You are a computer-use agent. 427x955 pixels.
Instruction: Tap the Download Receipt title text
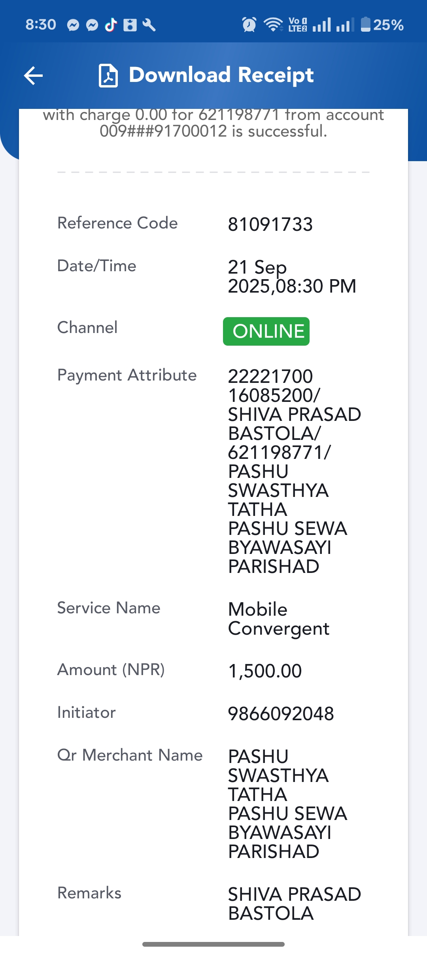click(221, 75)
